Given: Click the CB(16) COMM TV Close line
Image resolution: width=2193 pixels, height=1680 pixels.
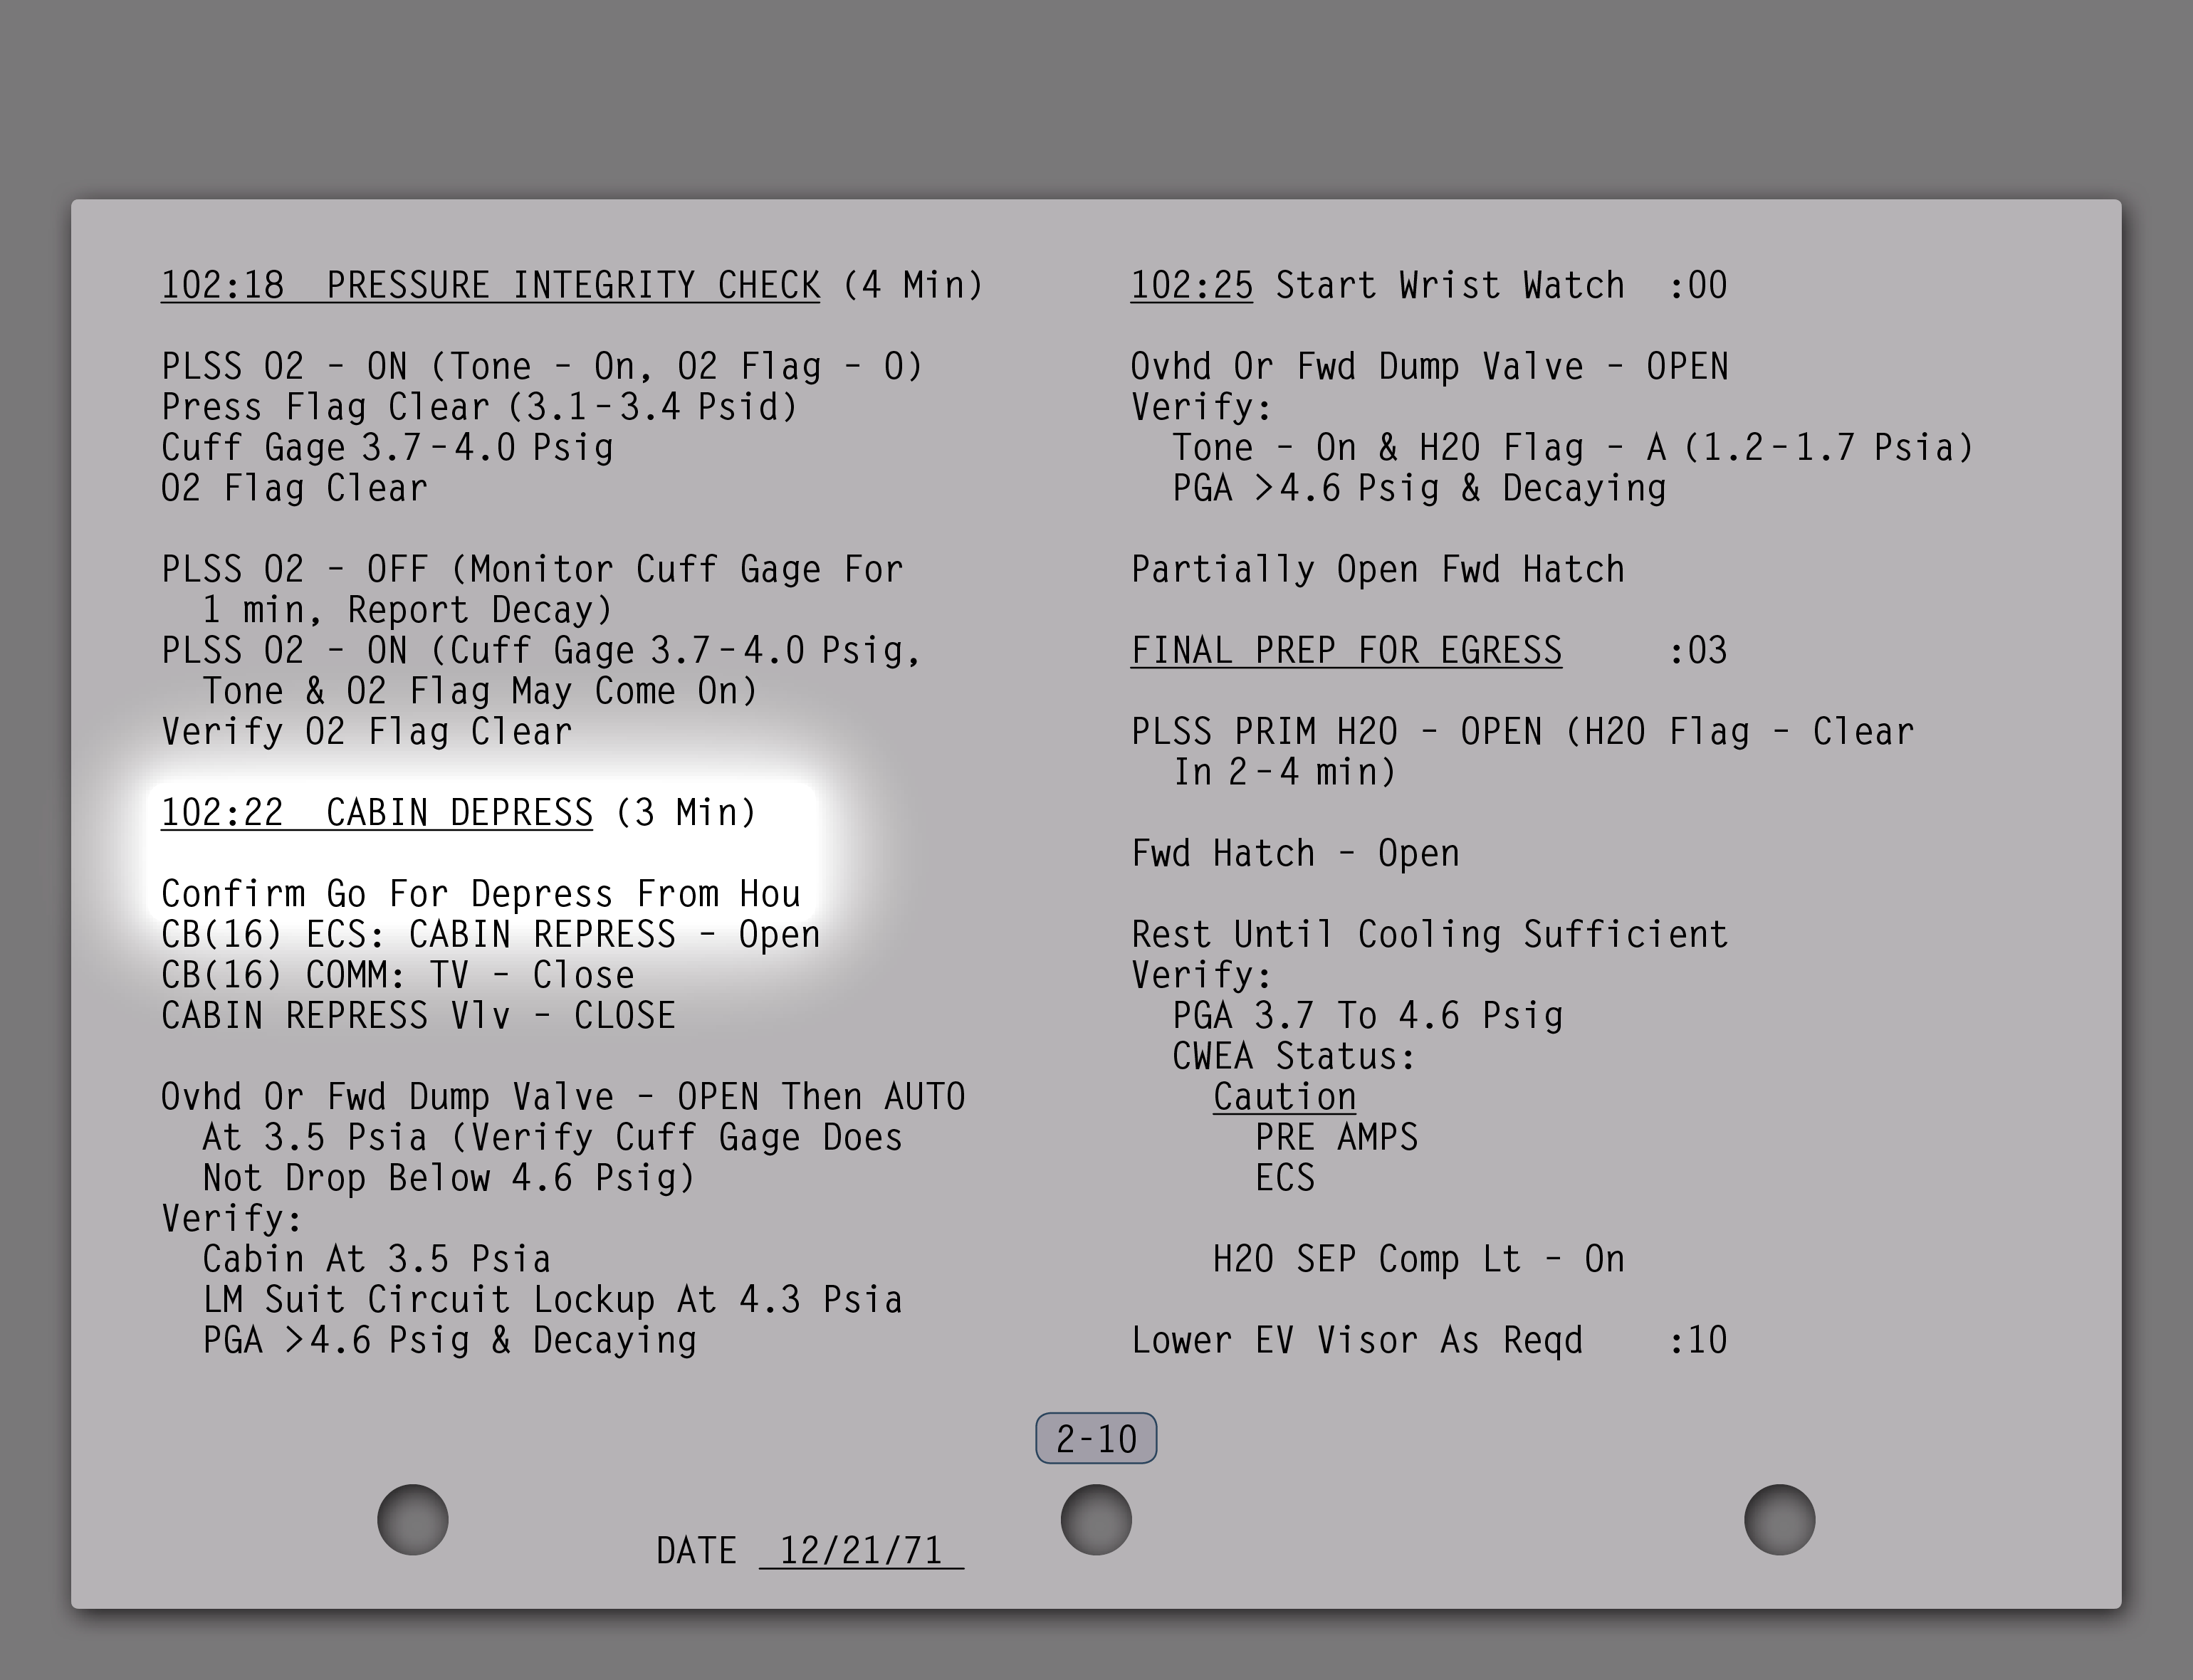Looking at the screenshot, I should [397, 975].
